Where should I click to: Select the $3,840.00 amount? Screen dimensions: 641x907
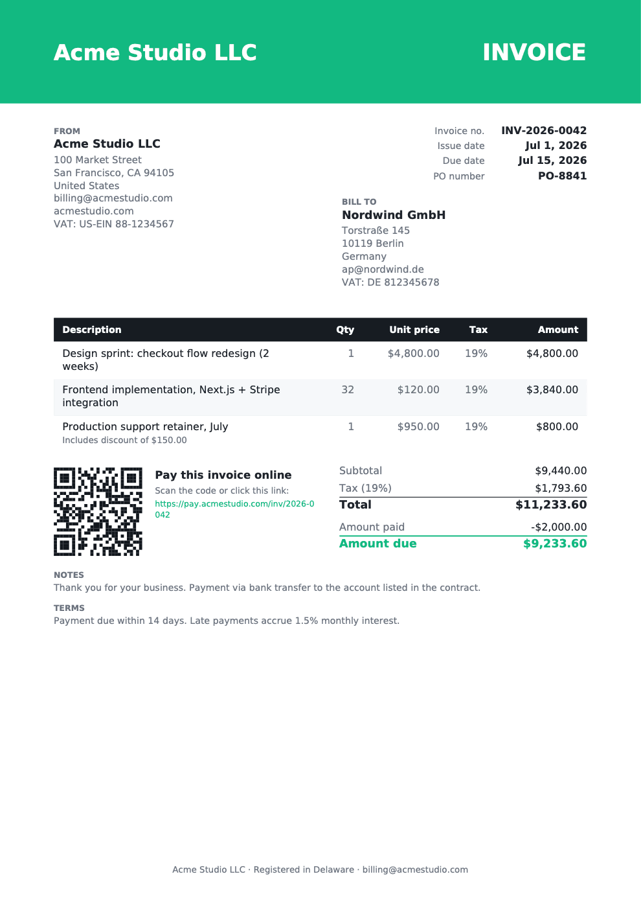click(552, 390)
